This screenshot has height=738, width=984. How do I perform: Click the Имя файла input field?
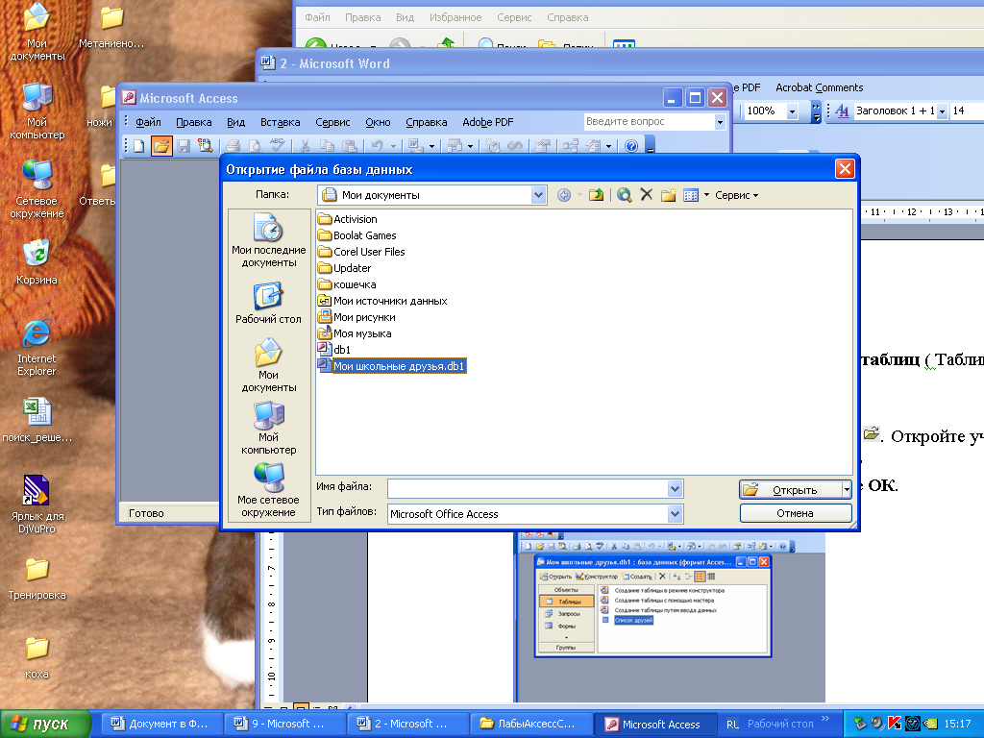tap(528, 488)
